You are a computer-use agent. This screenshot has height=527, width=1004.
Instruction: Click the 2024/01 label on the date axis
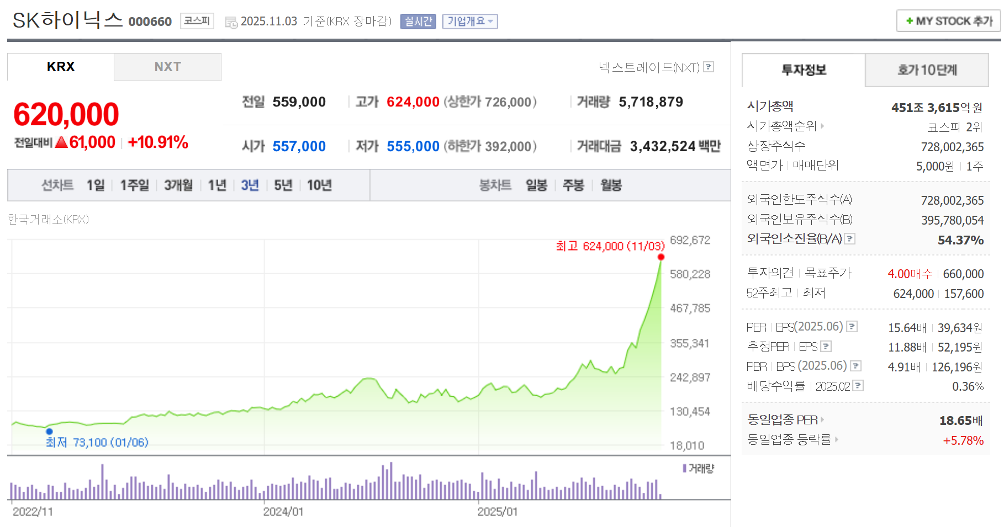click(x=283, y=512)
